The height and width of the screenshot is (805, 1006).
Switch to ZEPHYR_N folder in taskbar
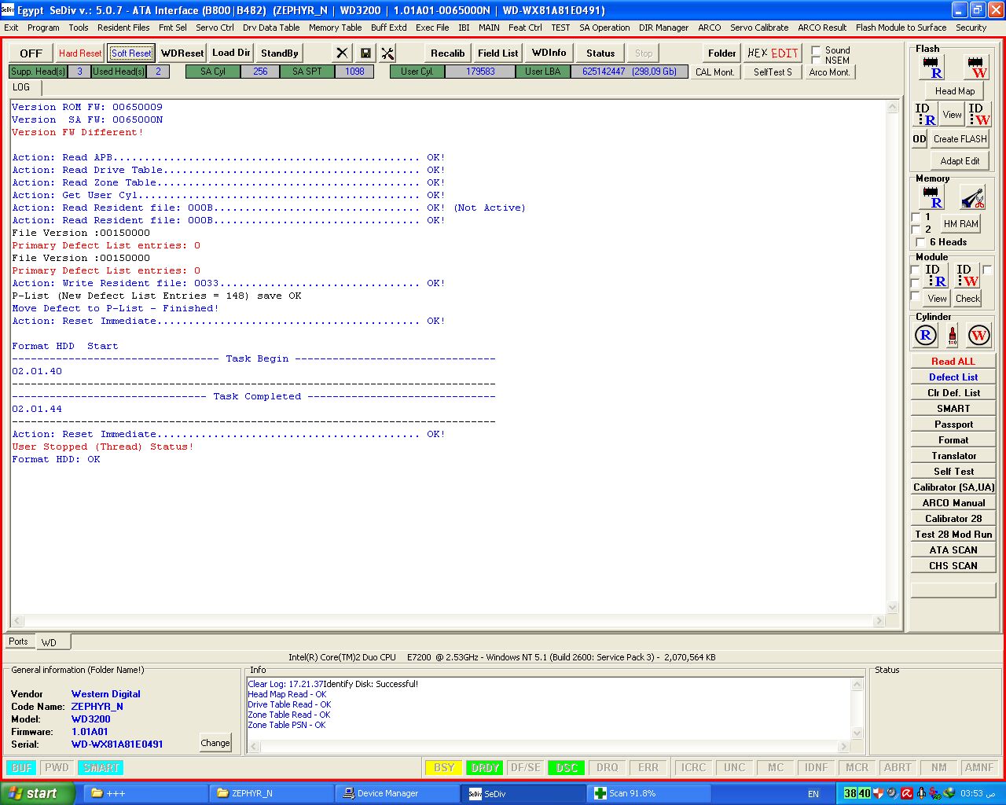[x=271, y=793]
